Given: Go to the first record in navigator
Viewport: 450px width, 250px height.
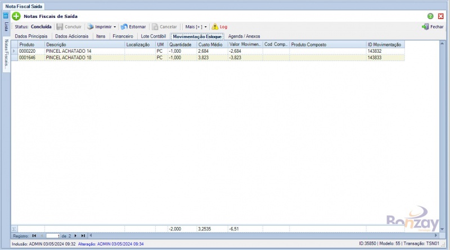Looking at the screenshot, I should (x=34, y=235).
